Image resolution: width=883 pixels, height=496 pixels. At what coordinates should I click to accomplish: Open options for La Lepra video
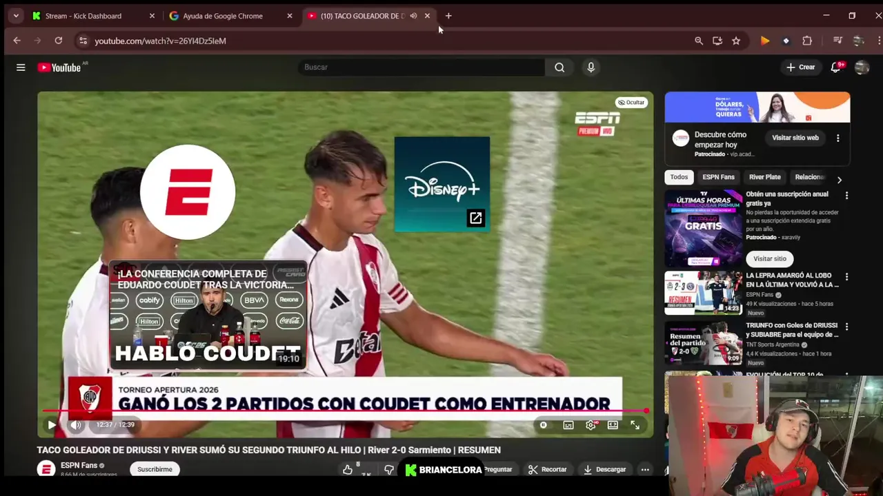pyautogui.click(x=846, y=277)
